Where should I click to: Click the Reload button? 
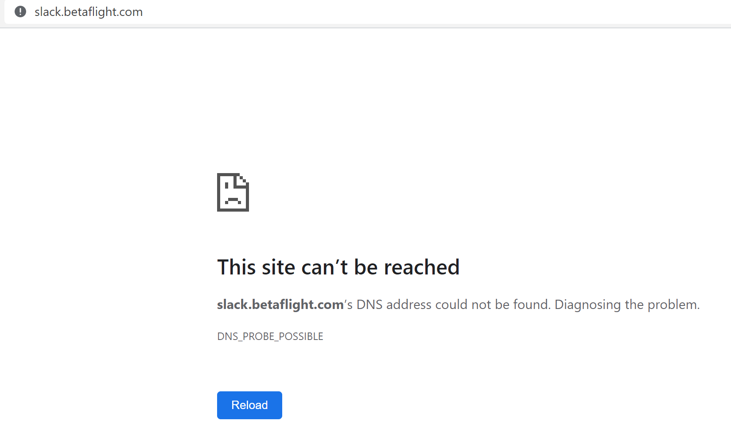coord(249,405)
